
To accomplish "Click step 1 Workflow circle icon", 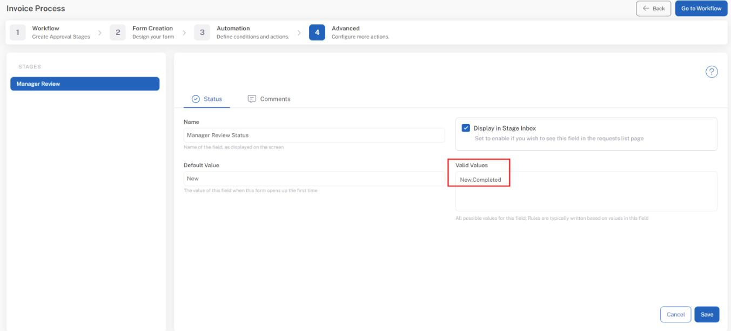I will pos(17,32).
